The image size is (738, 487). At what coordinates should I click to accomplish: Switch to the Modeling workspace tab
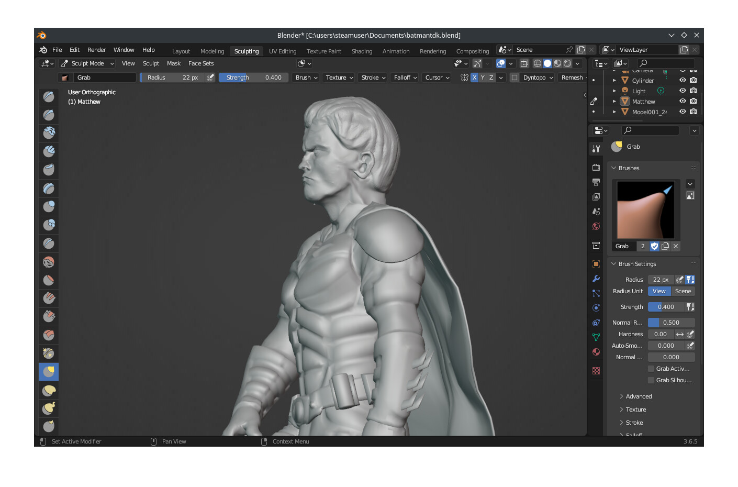(x=212, y=51)
